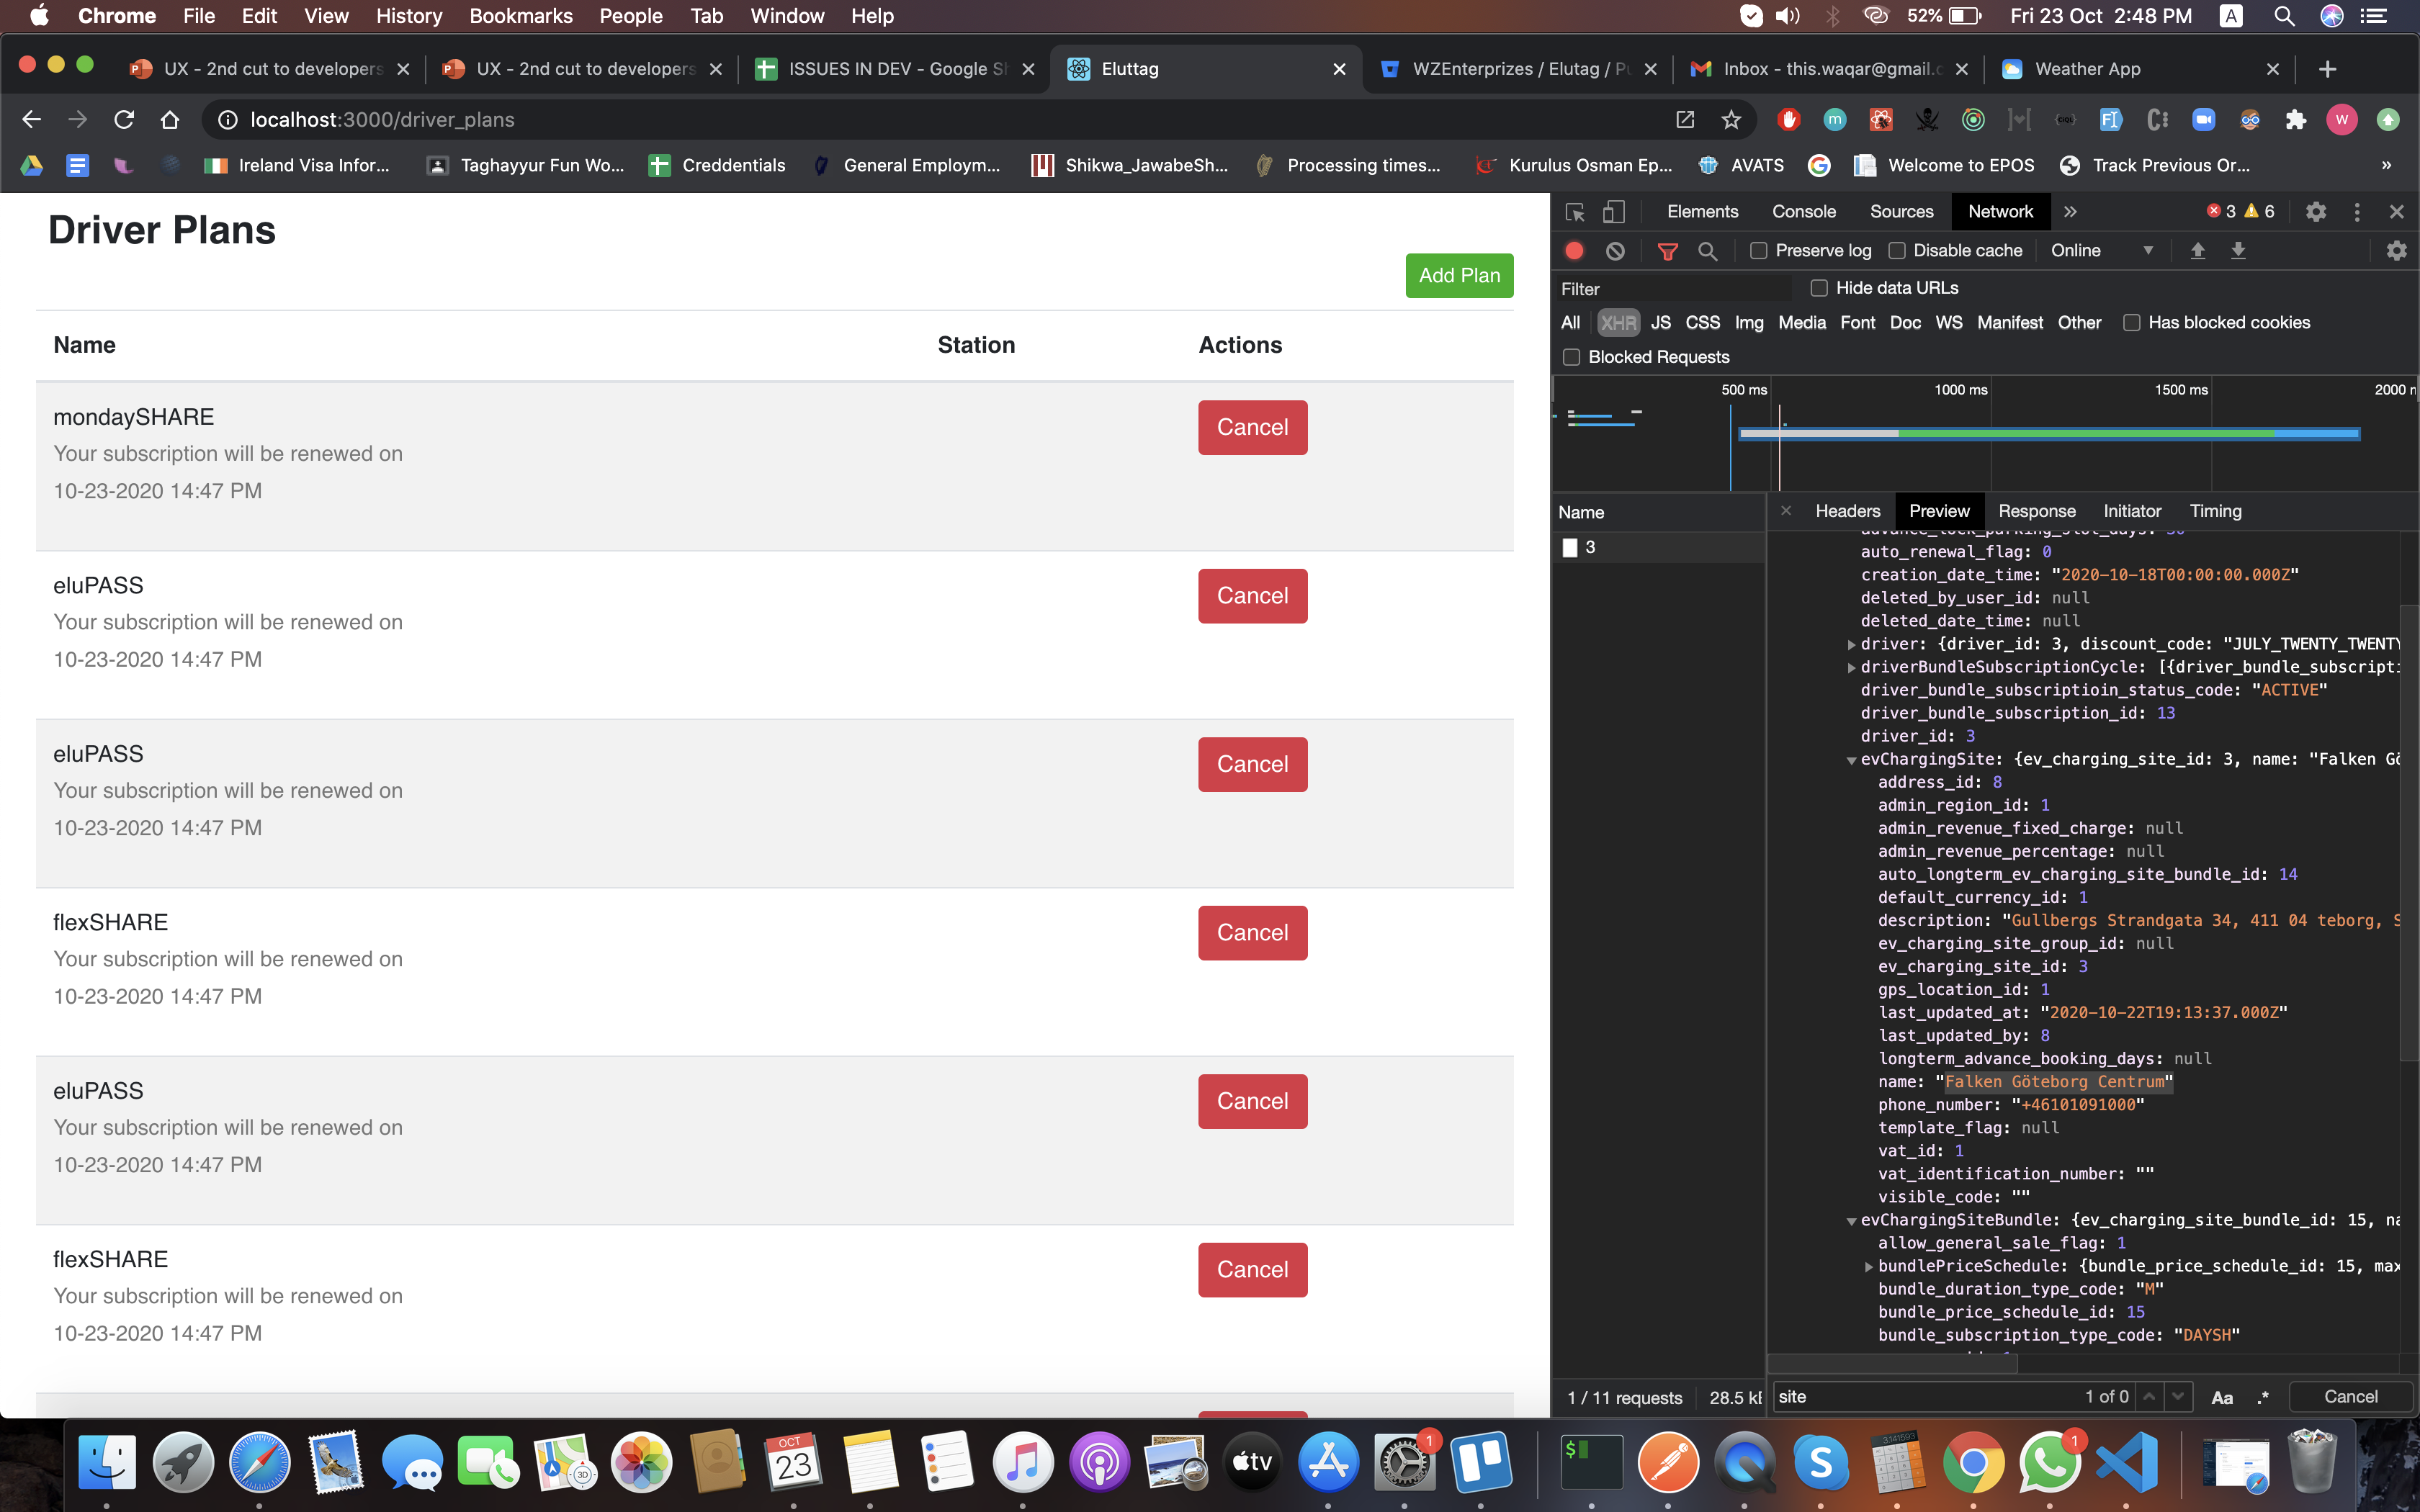Toggle the XHR request type filter

pos(1618,323)
